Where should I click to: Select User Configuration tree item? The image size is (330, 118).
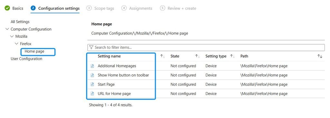[26, 59]
